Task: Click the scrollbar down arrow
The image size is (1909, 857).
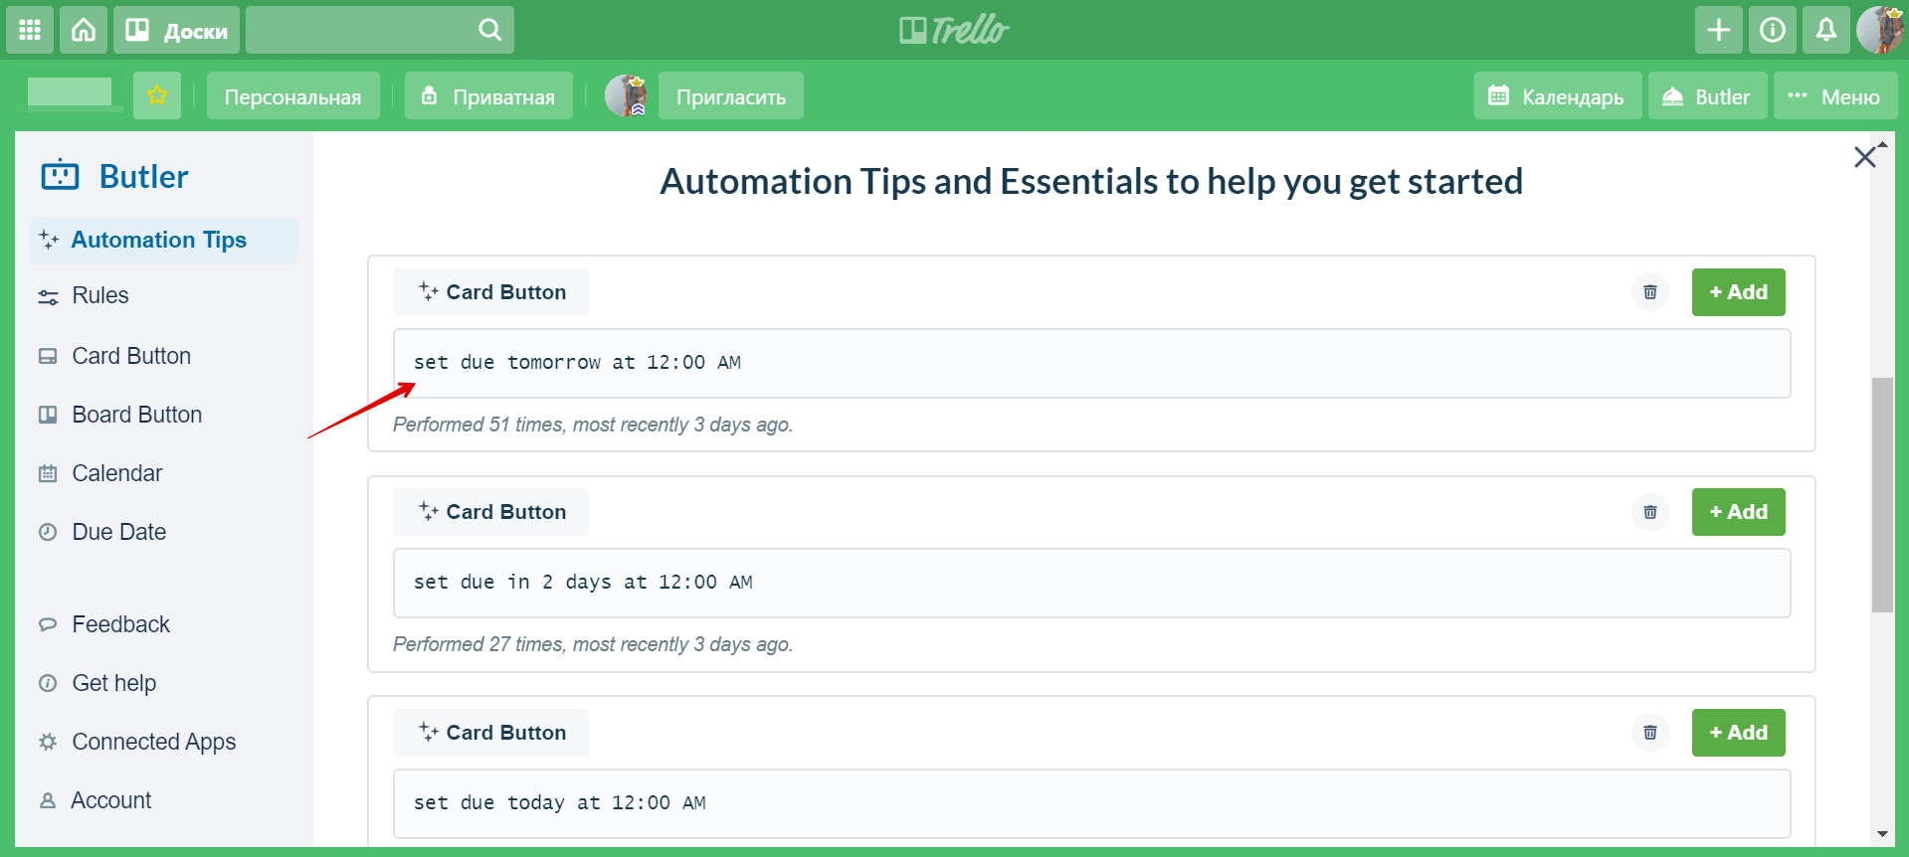Action: [1882, 834]
